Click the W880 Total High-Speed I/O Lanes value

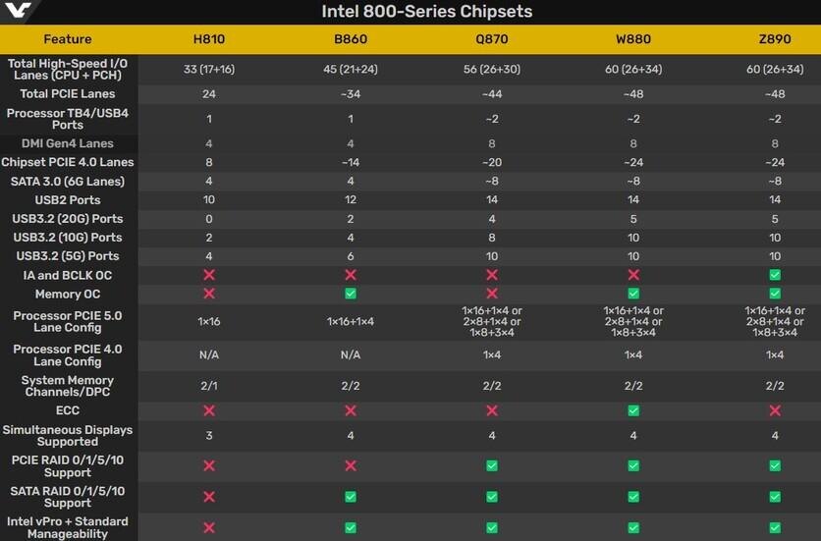[633, 69]
